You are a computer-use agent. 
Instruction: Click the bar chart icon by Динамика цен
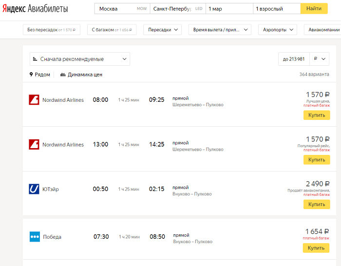pyautogui.click(x=63, y=75)
